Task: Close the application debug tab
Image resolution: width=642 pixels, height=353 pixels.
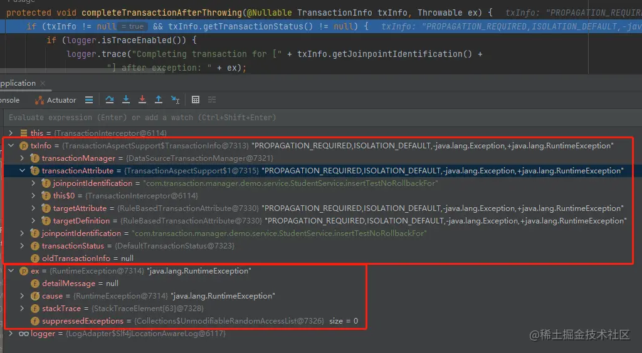Action: pyautogui.click(x=43, y=83)
